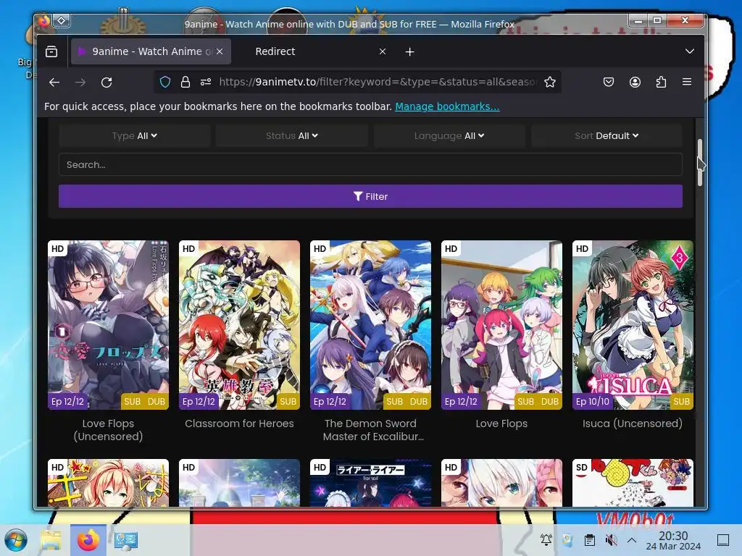Image resolution: width=742 pixels, height=556 pixels.
Task: Open the notifications bell tray icon
Action: click(546, 540)
